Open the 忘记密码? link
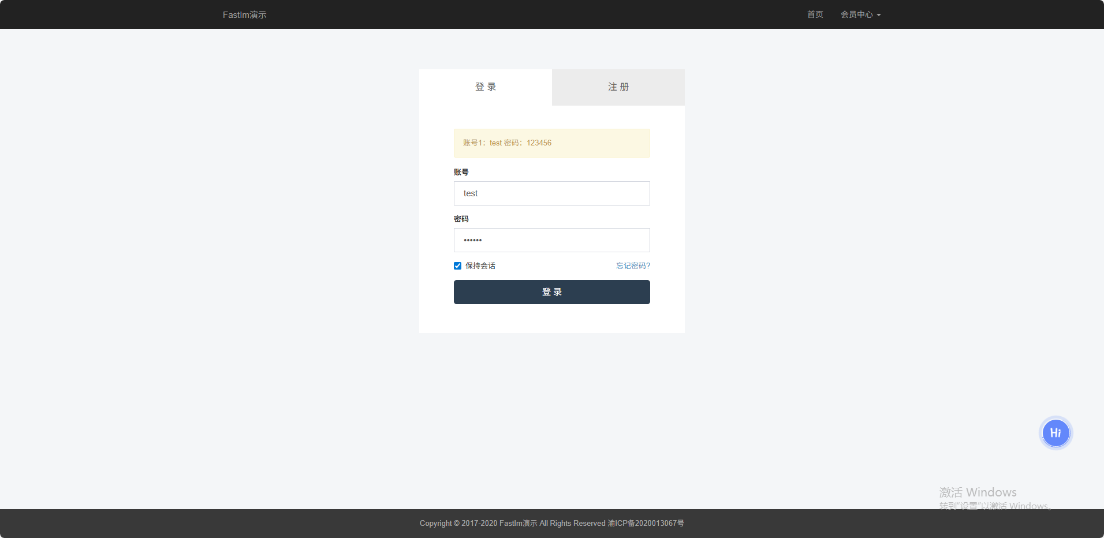 coord(633,266)
